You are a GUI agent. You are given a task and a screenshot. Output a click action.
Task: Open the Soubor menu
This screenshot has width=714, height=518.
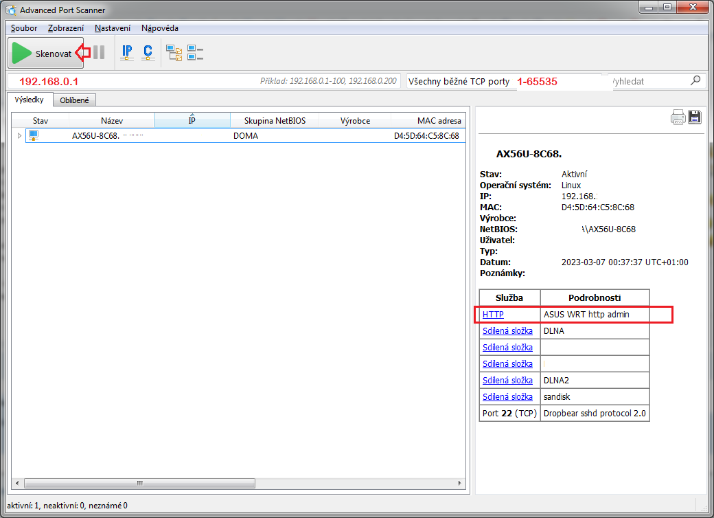[x=24, y=28]
